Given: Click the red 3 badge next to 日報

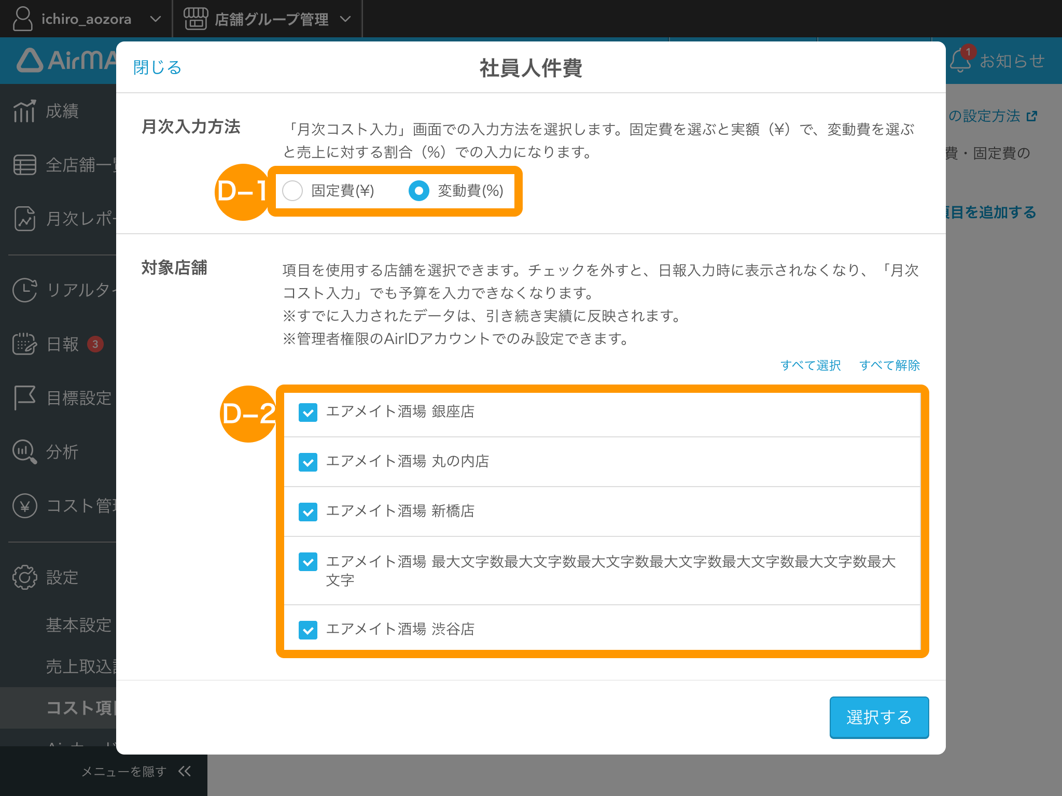Looking at the screenshot, I should pos(95,344).
